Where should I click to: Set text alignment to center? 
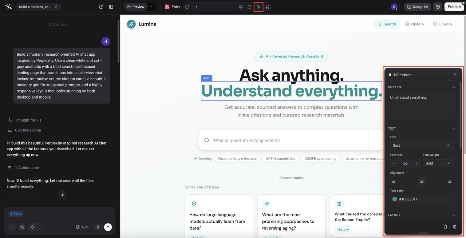(422, 181)
